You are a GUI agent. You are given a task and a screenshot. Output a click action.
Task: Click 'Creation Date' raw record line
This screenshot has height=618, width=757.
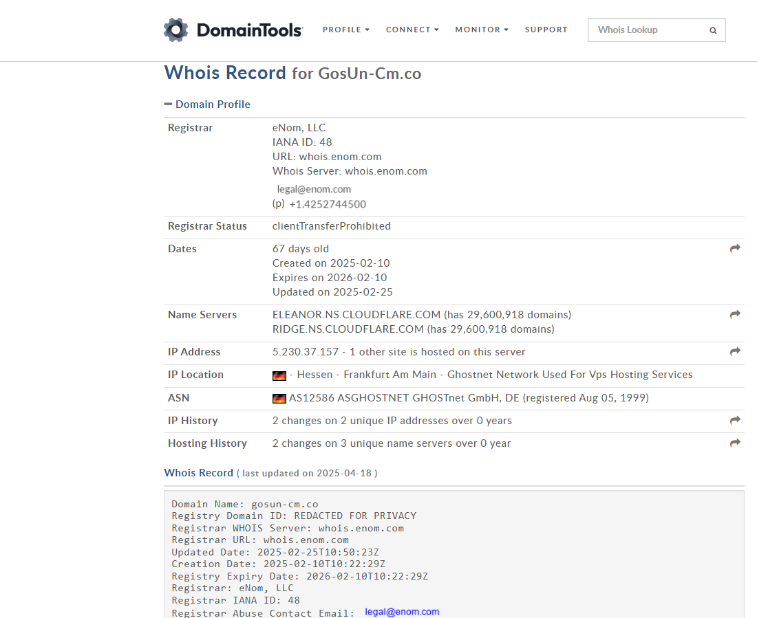click(279, 564)
